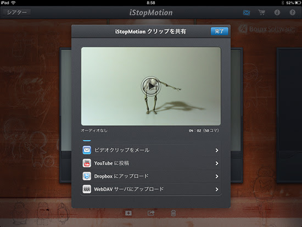Click the YouTube icon in share list

(x=87, y=163)
